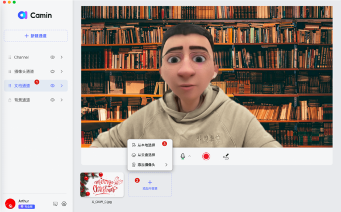Select the Channel row
Screen dimensions: 341x212
[36, 57]
